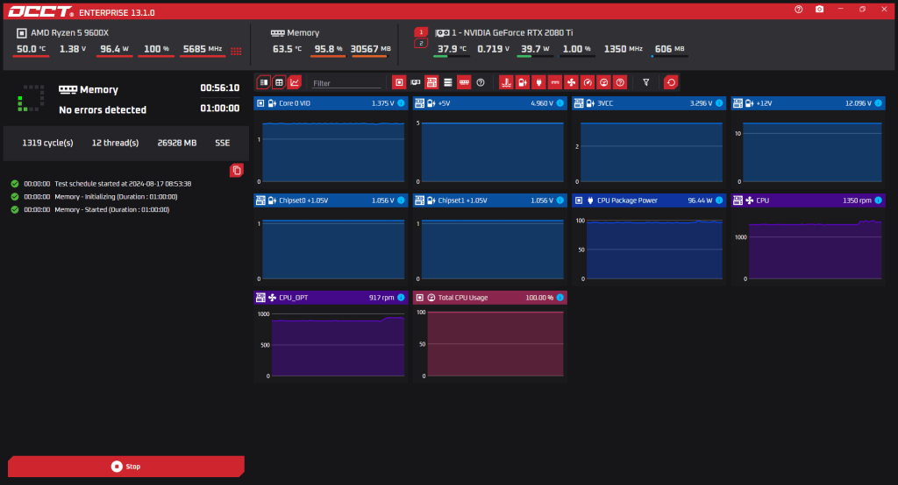This screenshot has height=485, width=898.
Task: Open the funnel filter options icon
Action: [646, 82]
